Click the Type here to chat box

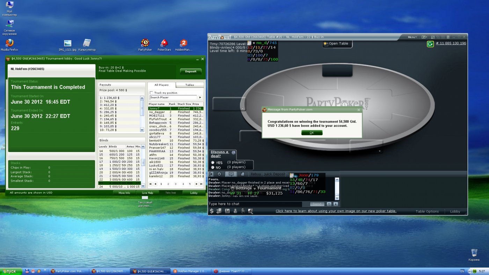coord(255,204)
